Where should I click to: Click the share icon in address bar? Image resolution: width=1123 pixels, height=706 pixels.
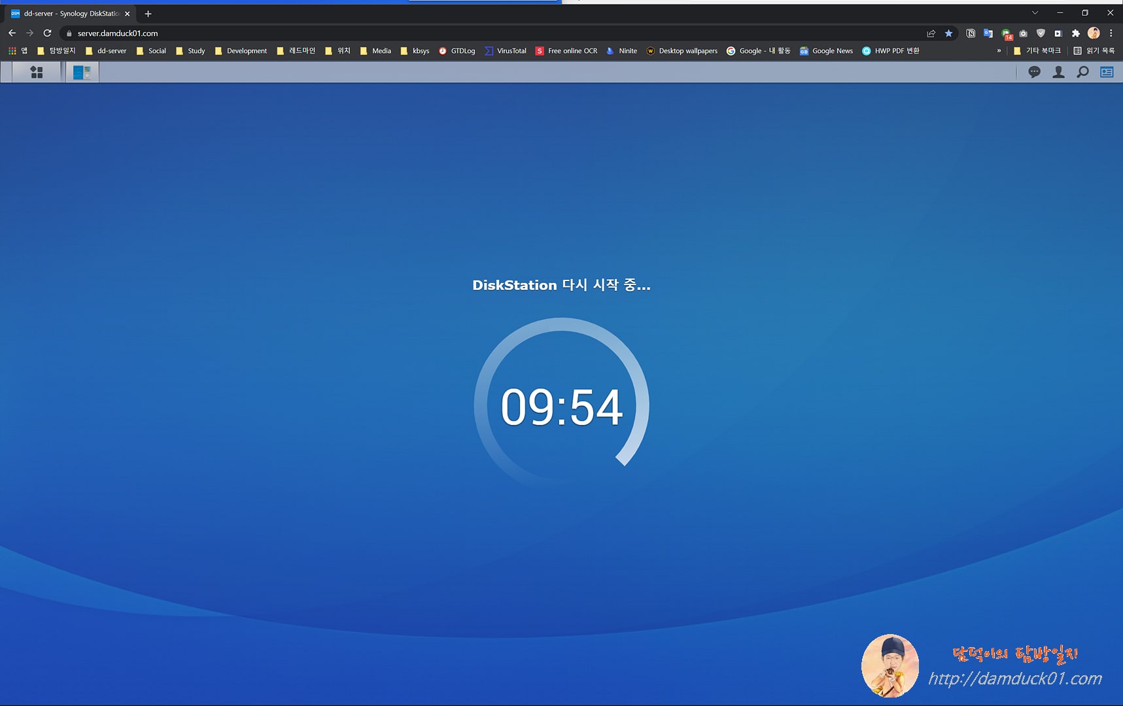pos(930,33)
